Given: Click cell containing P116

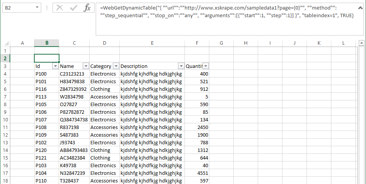Looking at the screenshot, I should [x=47, y=89].
